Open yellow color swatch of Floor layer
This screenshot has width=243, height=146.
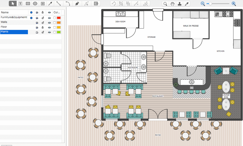pos(59,27)
